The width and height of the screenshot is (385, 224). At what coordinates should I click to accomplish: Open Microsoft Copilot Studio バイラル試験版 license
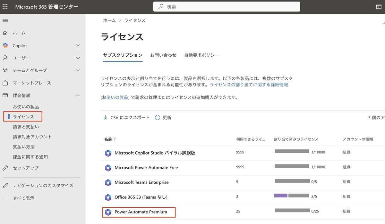[155, 153]
